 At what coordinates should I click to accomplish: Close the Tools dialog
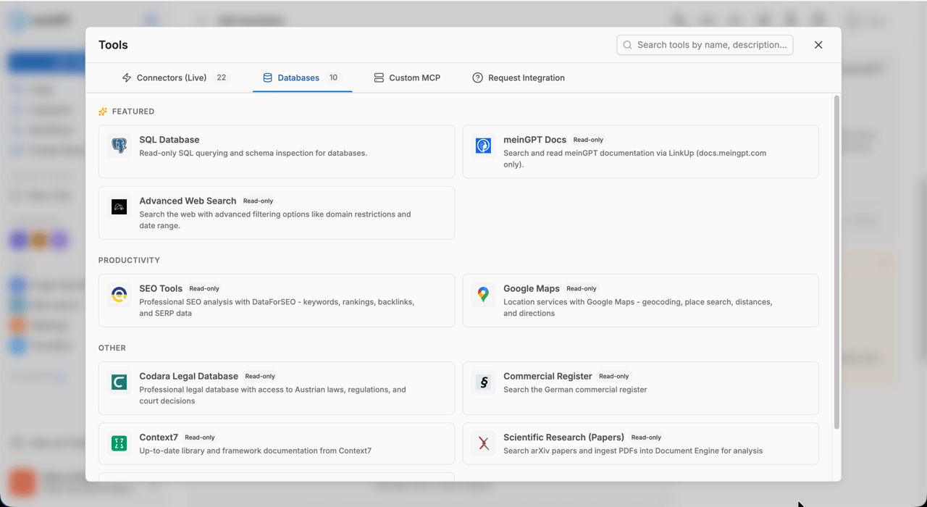818,45
